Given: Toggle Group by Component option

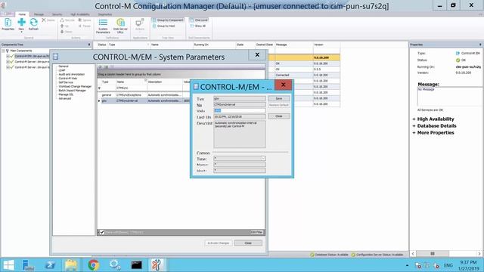Looking at the screenshot, I should [168, 20].
